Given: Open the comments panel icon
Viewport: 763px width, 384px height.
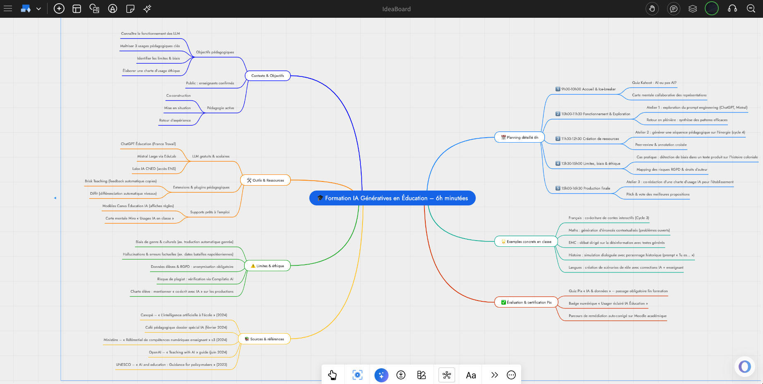Looking at the screenshot, I should tap(674, 9).
